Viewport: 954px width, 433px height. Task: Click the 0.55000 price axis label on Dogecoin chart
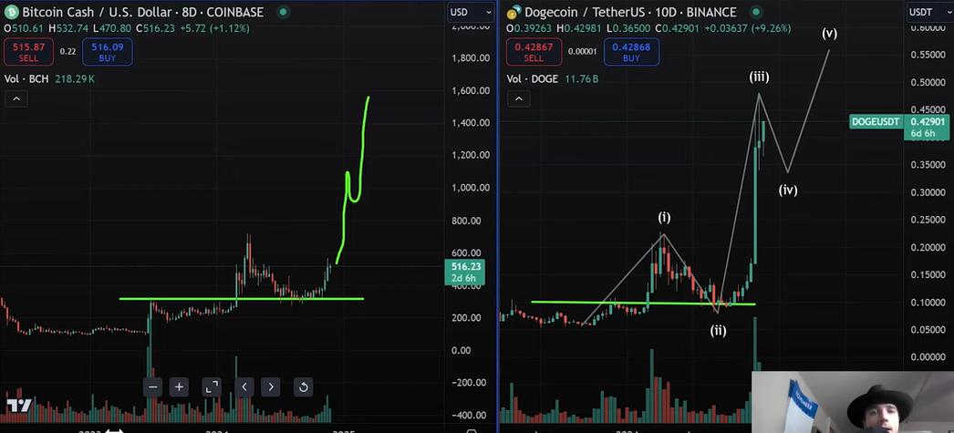click(928, 55)
